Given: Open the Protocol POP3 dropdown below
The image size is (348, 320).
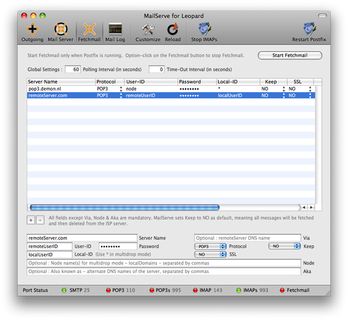Looking at the screenshot, I should pos(211,246).
